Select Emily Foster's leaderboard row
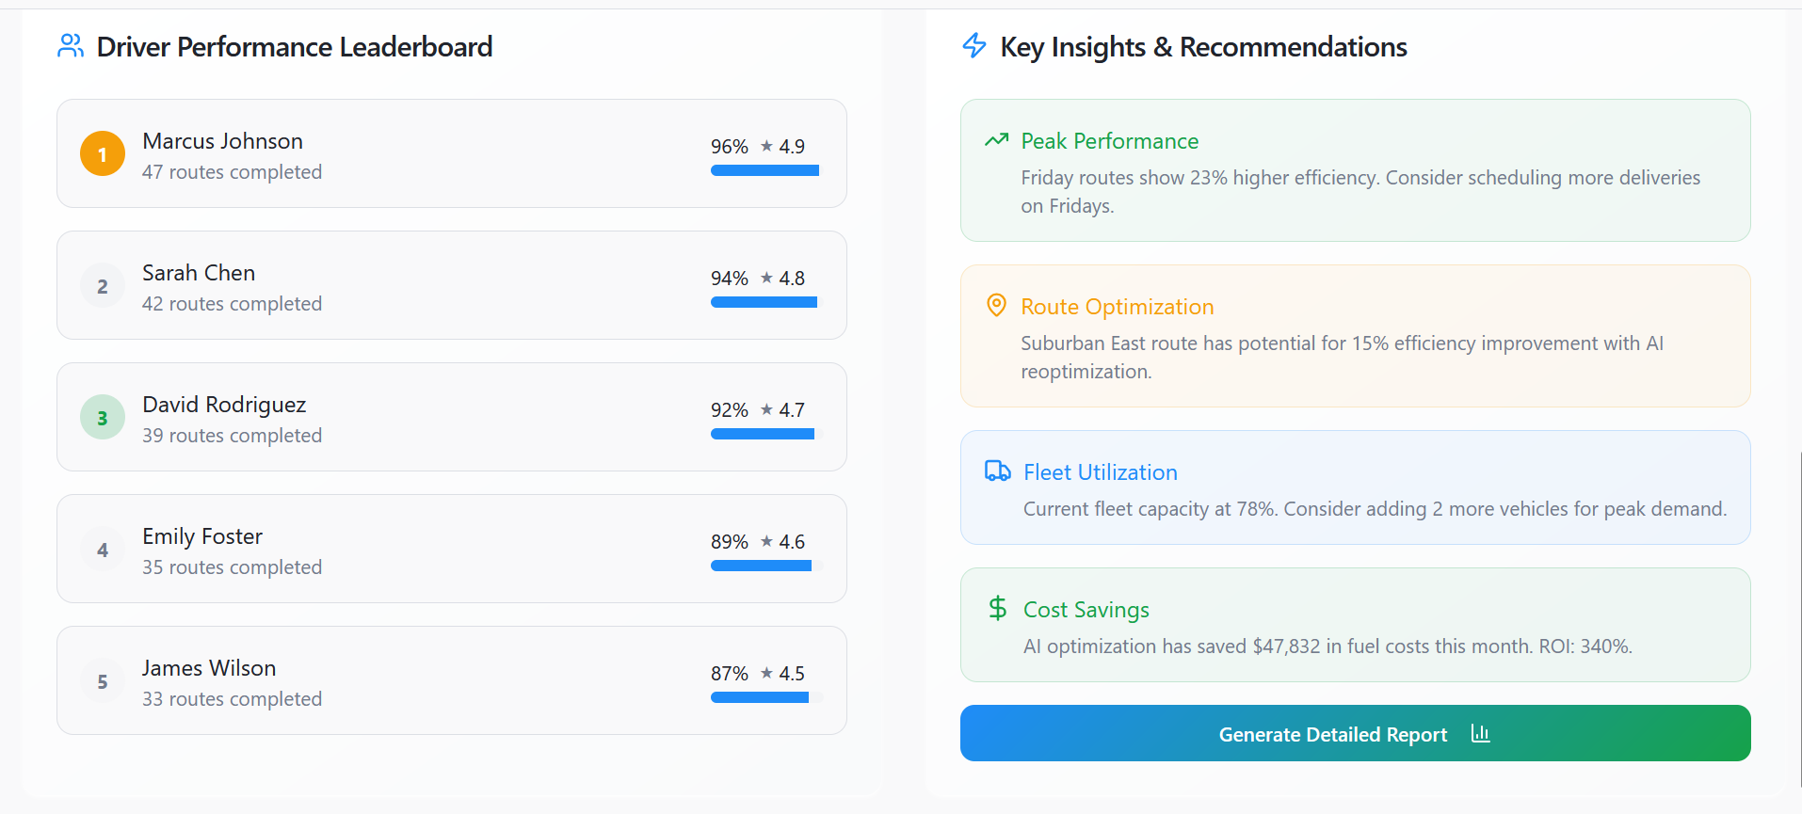The width and height of the screenshot is (1802, 814). 452,549
